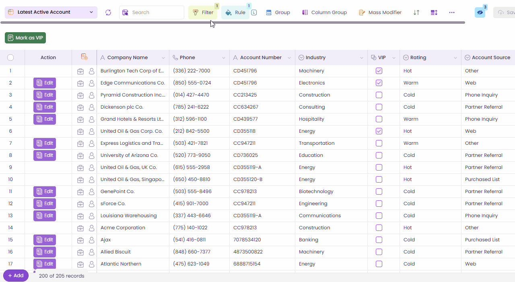Click the Add record button

tap(16, 276)
